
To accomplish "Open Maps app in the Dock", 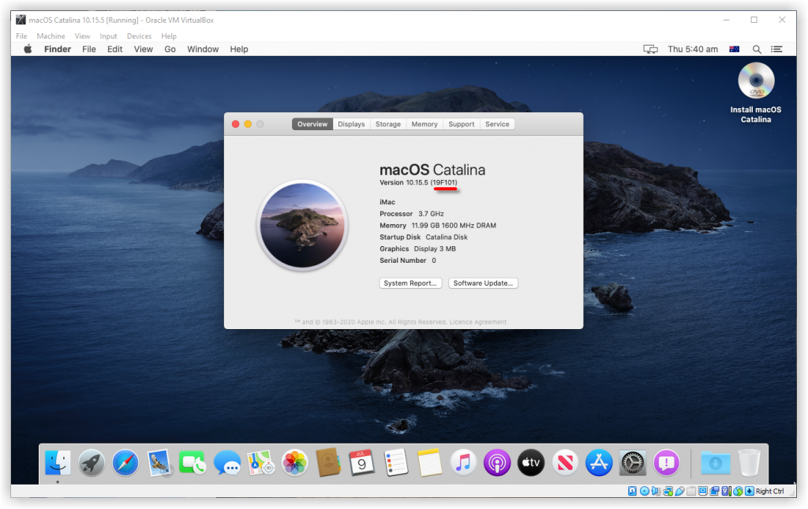I will click(x=260, y=462).
